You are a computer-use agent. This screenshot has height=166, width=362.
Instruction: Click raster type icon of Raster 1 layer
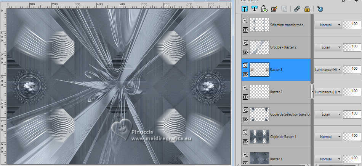point(245,155)
